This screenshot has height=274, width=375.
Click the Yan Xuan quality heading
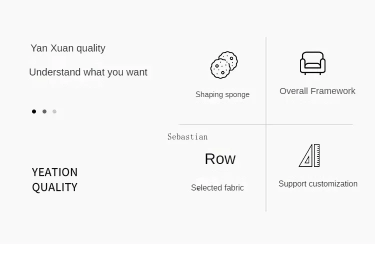(x=68, y=48)
